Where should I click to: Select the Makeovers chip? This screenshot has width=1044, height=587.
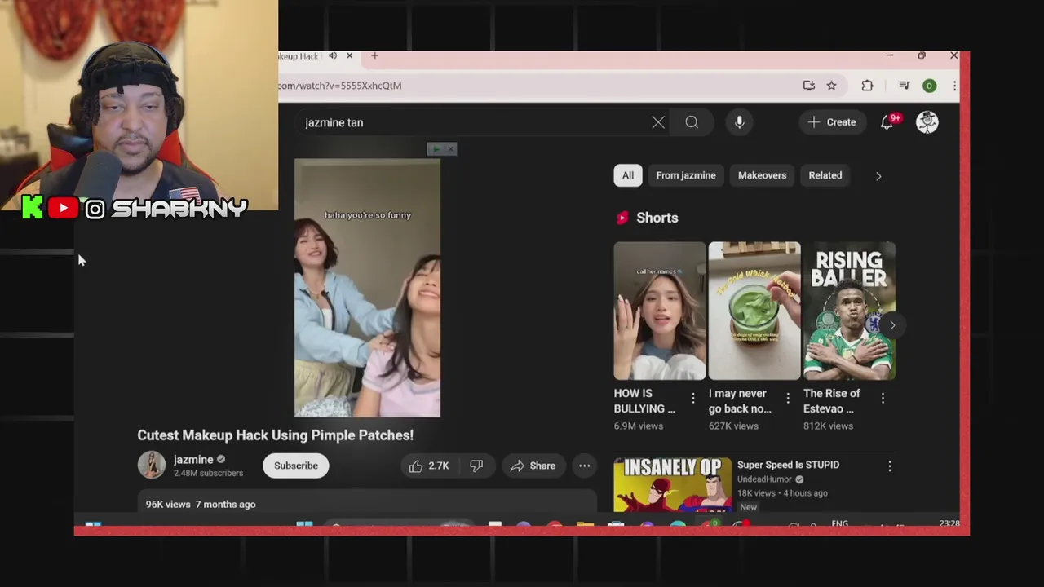[762, 175]
